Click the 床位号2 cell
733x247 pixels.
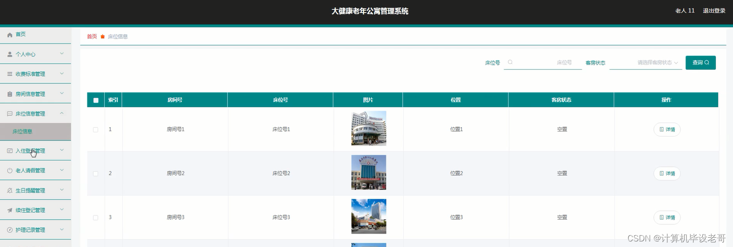pos(281,174)
